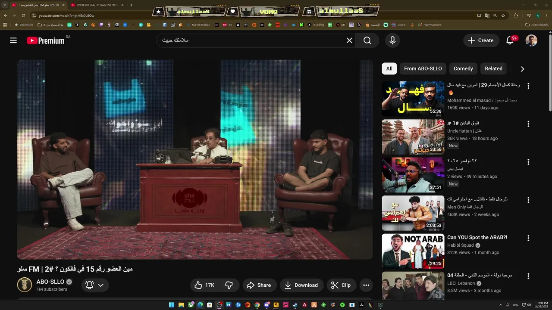This screenshot has height=310, width=552.
Task: Open options for Men Only video
Action: pyautogui.click(x=528, y=200)
